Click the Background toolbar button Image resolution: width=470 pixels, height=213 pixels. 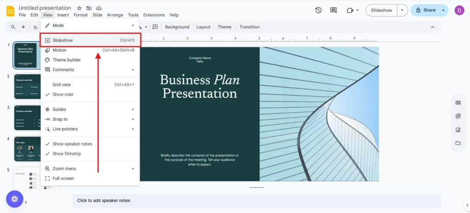click(x=177, y=27)
